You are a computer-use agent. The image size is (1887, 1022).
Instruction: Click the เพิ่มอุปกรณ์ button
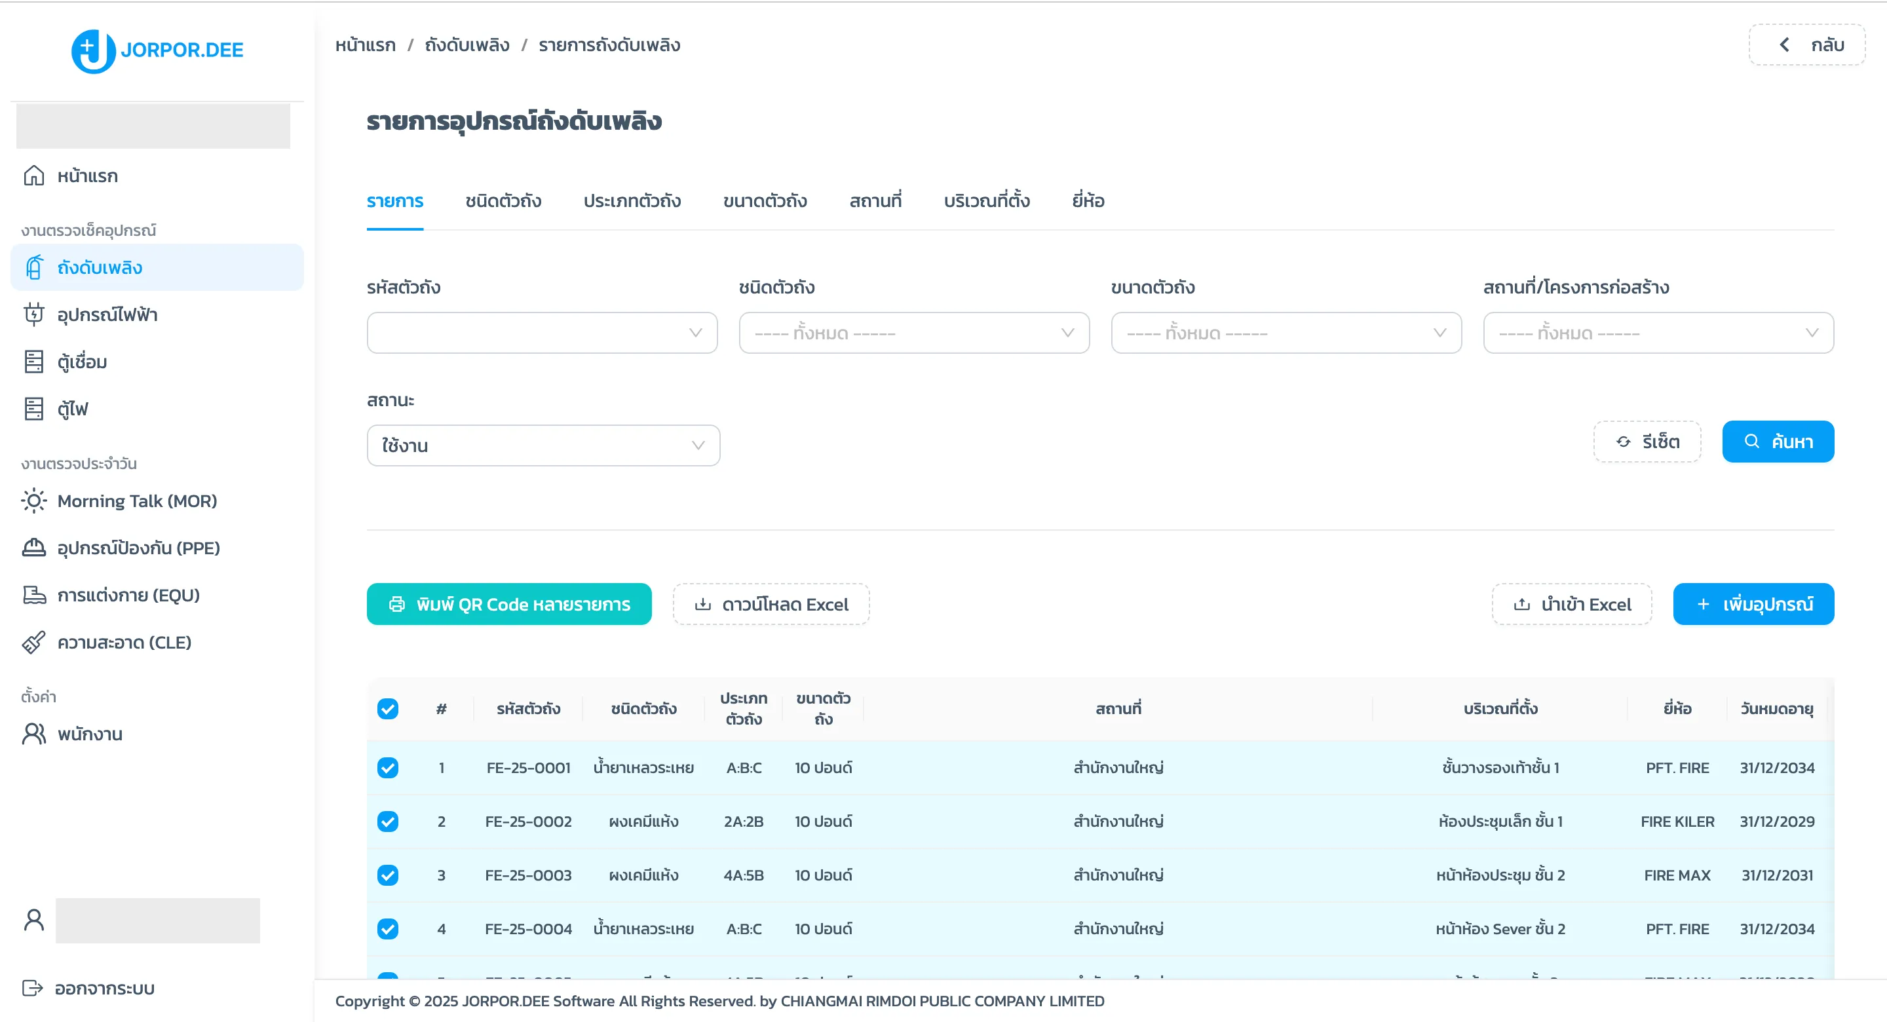pyautogui.click(x=1754, y=603)
